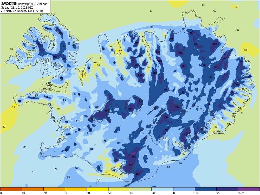Click the 'Rakastig (%) í 2 m hæð' label
The width and height of the screenshot is (260, 195).
[x=33, y=4]
